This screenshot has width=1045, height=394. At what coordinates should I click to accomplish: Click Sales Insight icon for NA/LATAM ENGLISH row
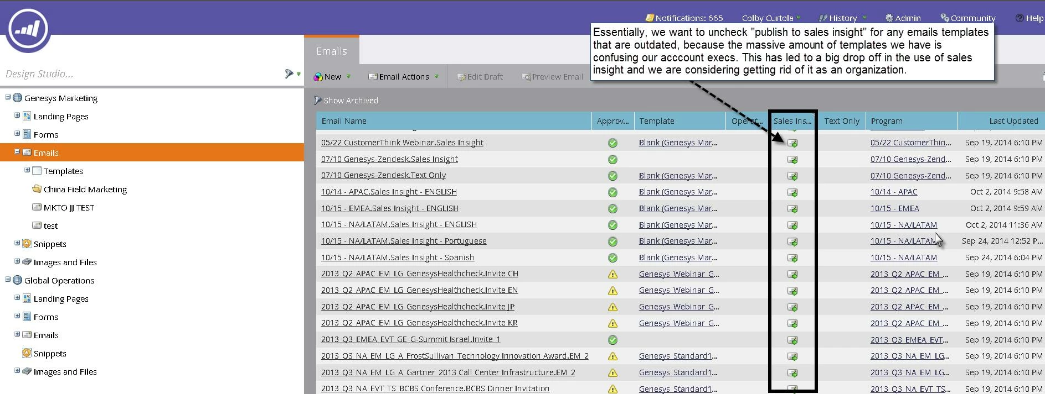(x=792, y=225)
